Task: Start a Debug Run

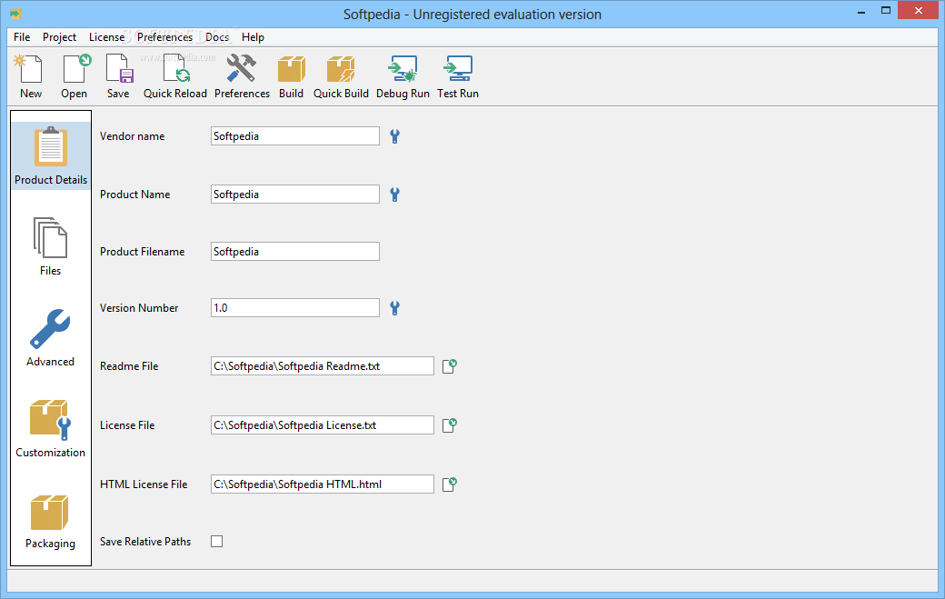Action: [x=403, y=76]
